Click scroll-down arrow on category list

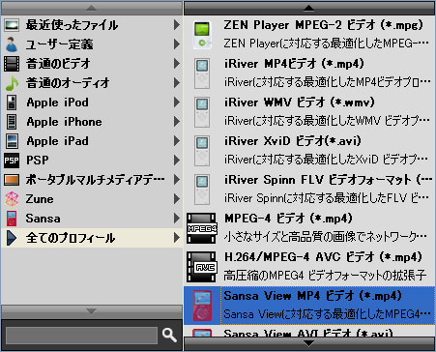(x=92, y=311)
